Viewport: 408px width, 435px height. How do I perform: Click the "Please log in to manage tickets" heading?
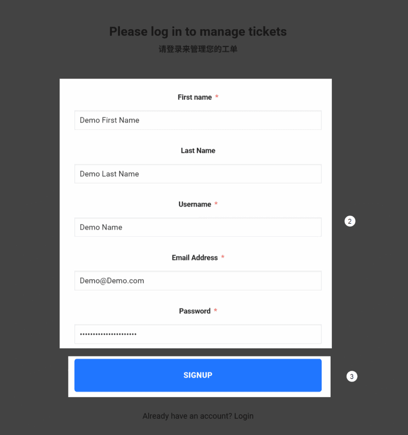point(198,31)
